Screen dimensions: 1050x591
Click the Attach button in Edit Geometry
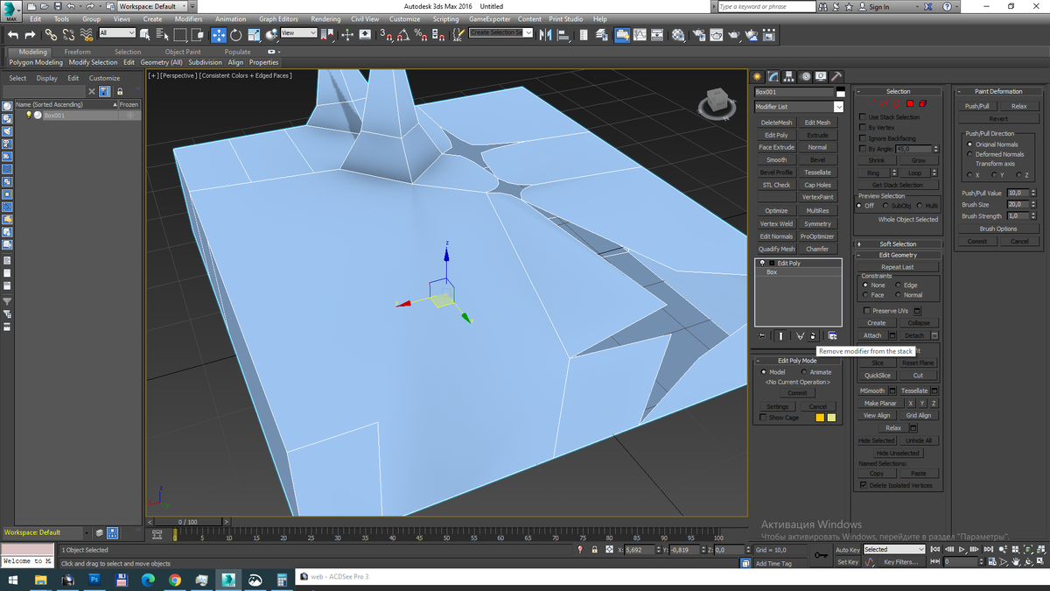pos(874,334)
